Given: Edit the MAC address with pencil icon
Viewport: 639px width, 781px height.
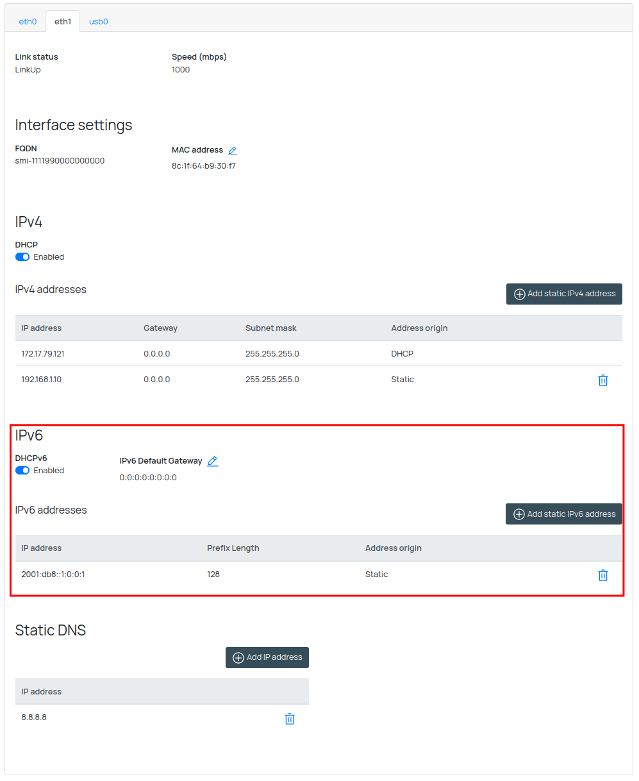Looking at the screenshot, I should click(233, 151).
